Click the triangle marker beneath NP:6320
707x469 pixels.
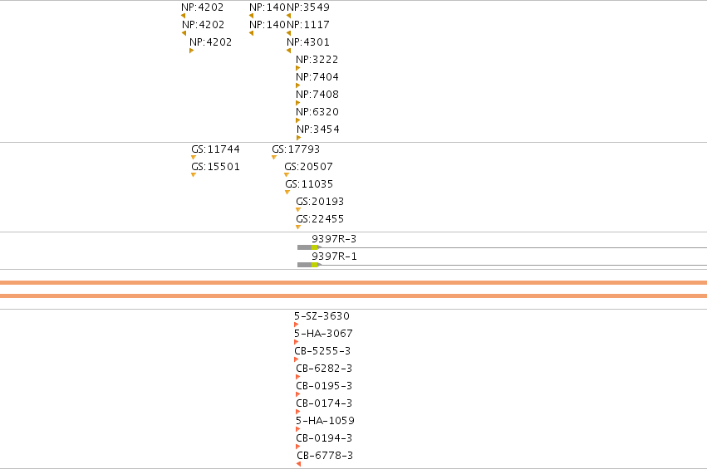(297, 120)
